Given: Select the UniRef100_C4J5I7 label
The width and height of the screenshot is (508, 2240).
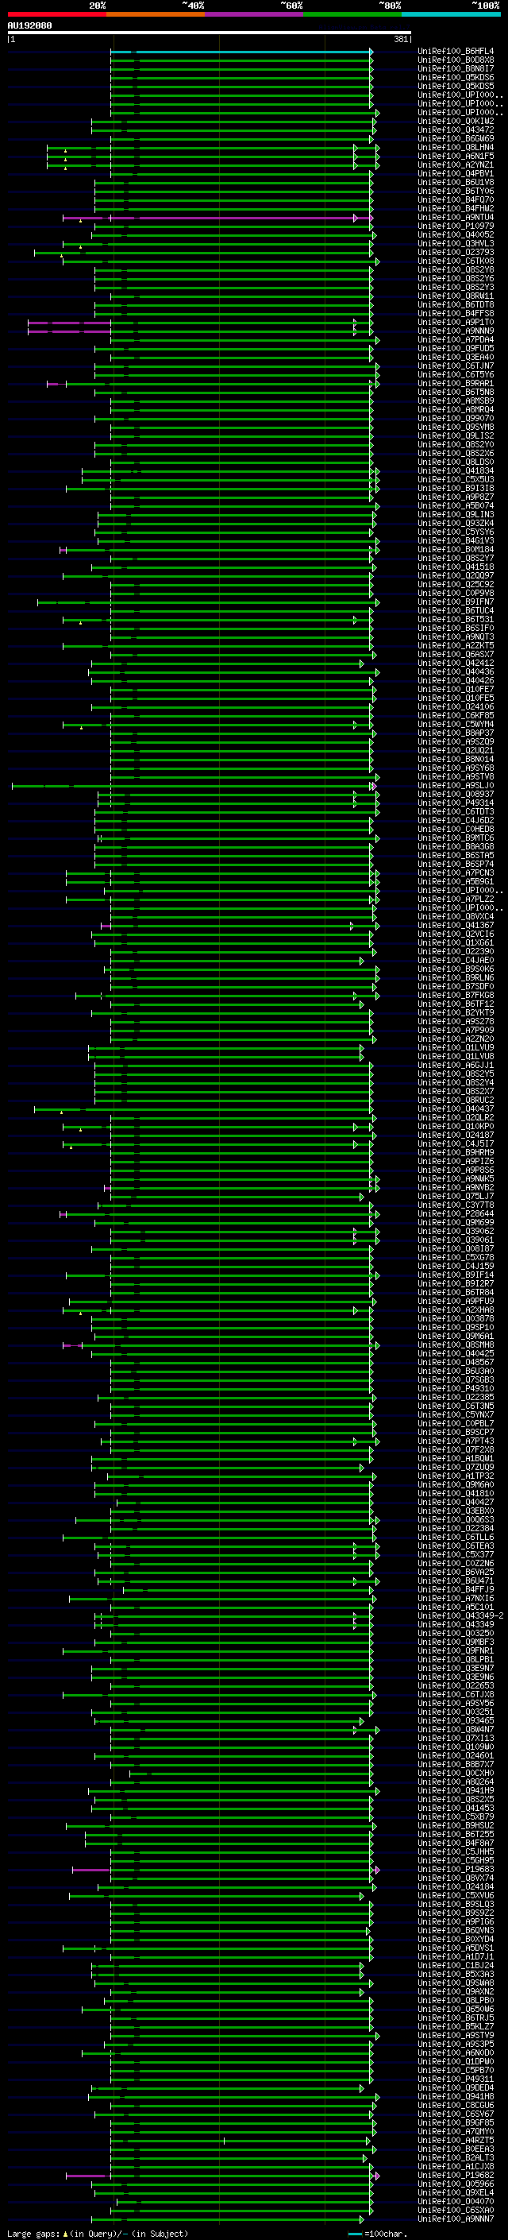Looking at the screenshot, I should (x=455, y=1144).
